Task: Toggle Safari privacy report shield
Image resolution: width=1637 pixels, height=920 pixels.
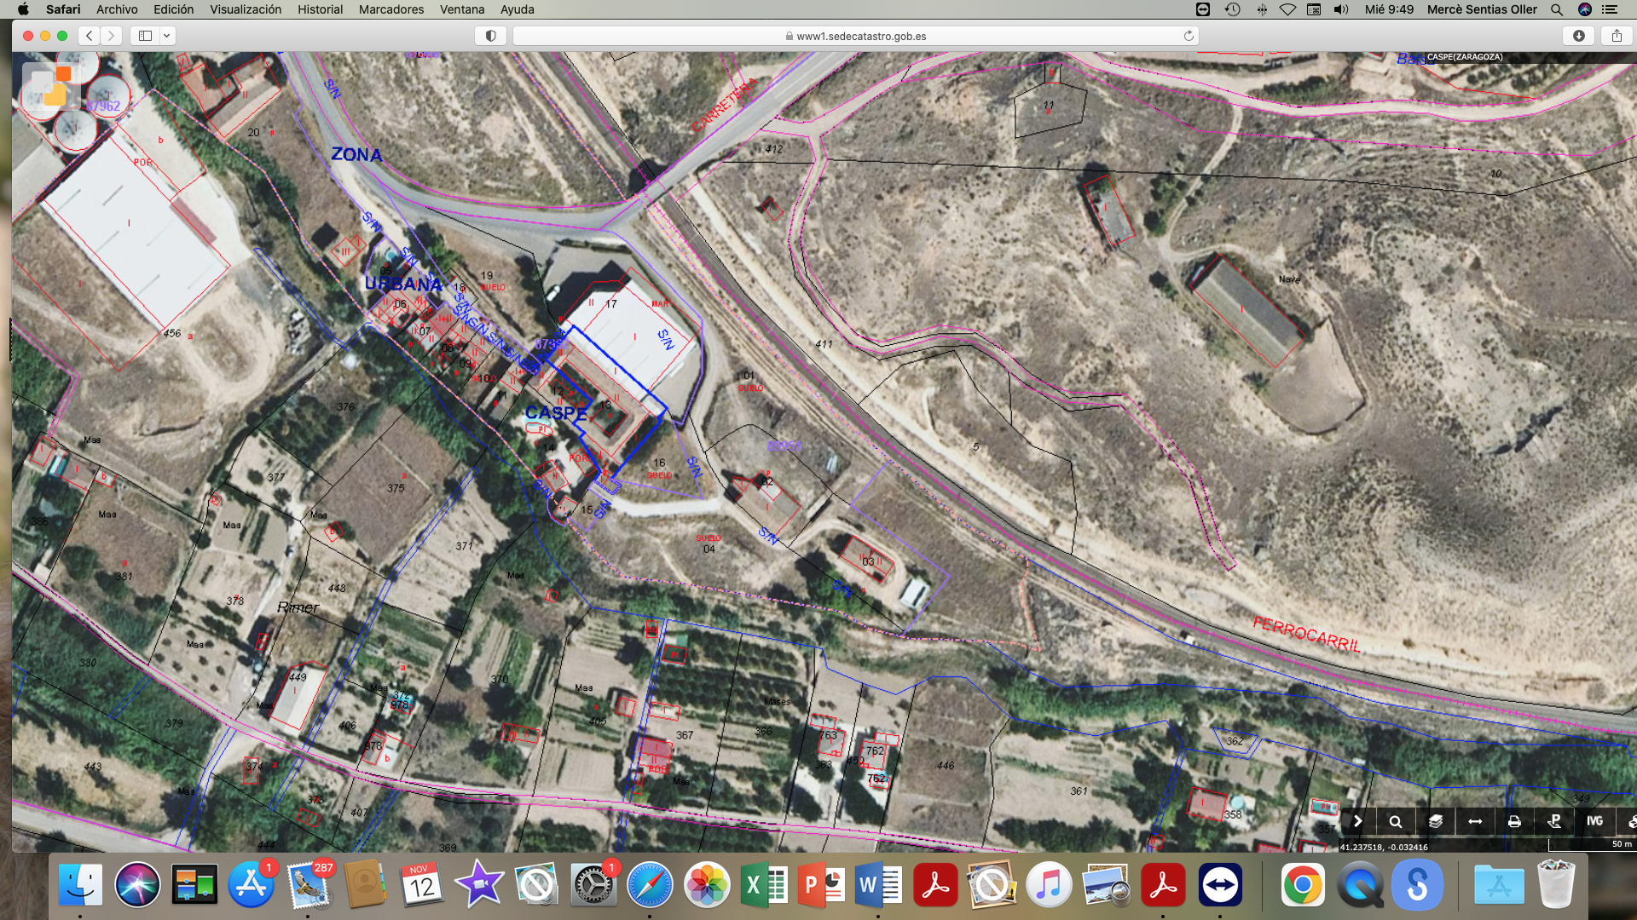Action: click(490, 36)
